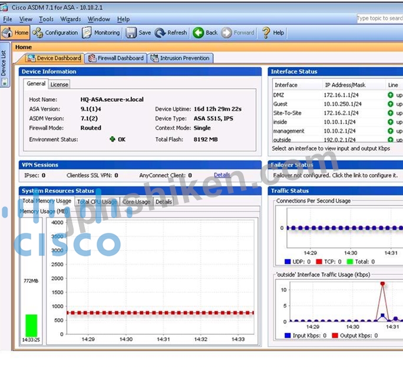Go back with green Back arrow
This screenshot has width=403, height=377.
[198, 33]
